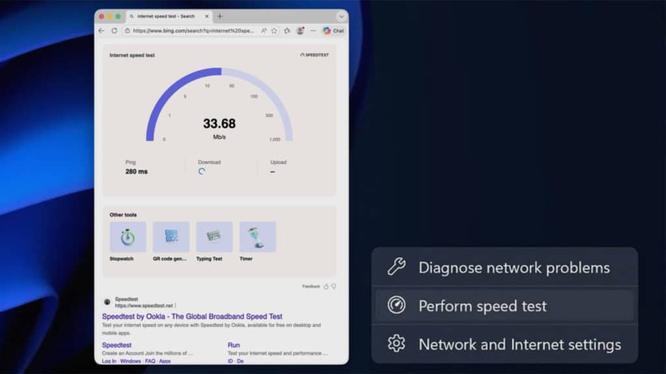The width and height of the screenshot is (666, 374).
Task: Open the browser dropdown chevron at top right
Action: (341, 17)
